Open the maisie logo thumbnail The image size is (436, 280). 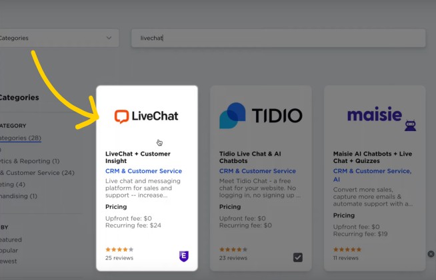[x=381, y=118]
